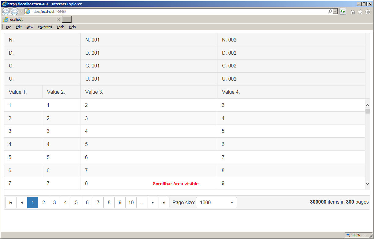Viewport: 374px width, 239px height.
Task: Select page 4 in the pager
Action: [x=65, y=203]
